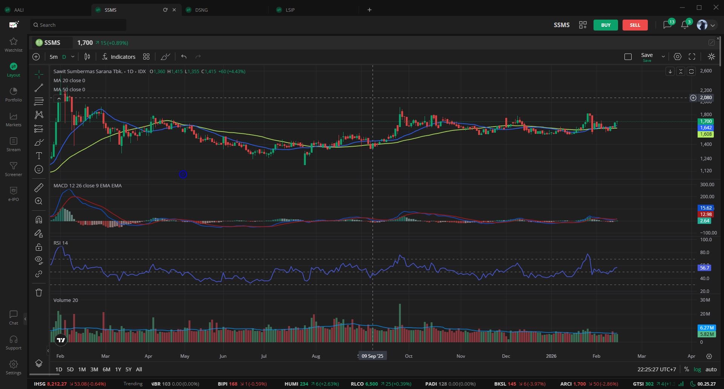Viewport: 724px width, 389px height.
Task: Expand the Save layout dropdown arrow
Action: pyautogui.click(x=663, y=57)
